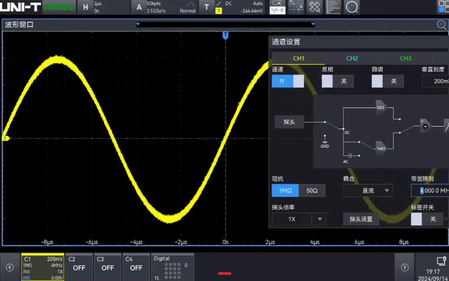Click the circular search icon in toolbar

352,7
